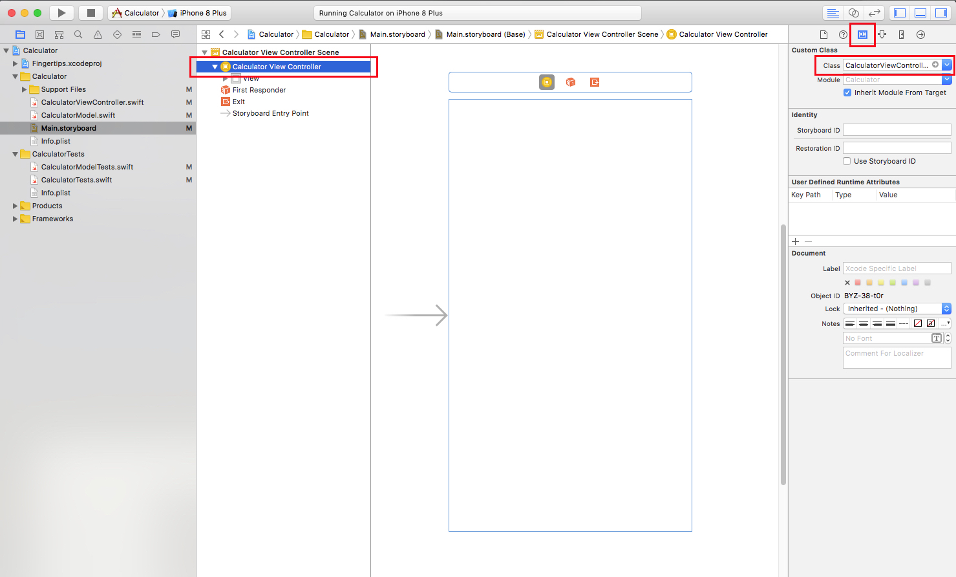
Task: Expand the Frameworks folder
Action: 15,219
